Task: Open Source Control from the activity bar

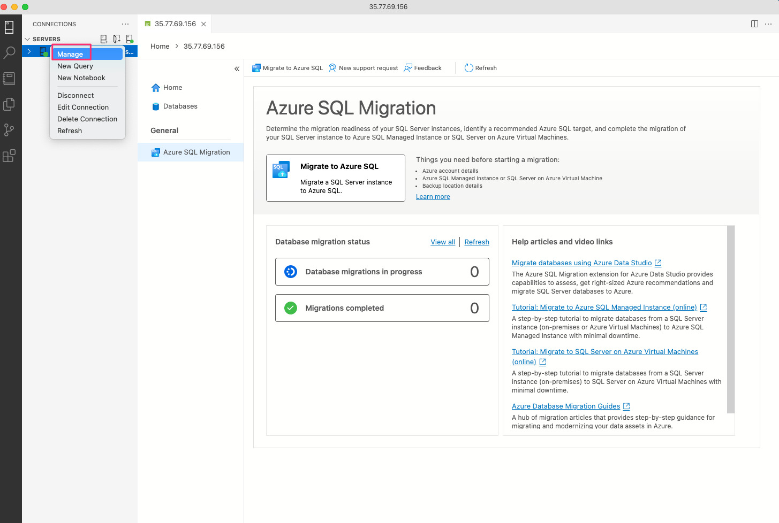Action: click(9, 130)
